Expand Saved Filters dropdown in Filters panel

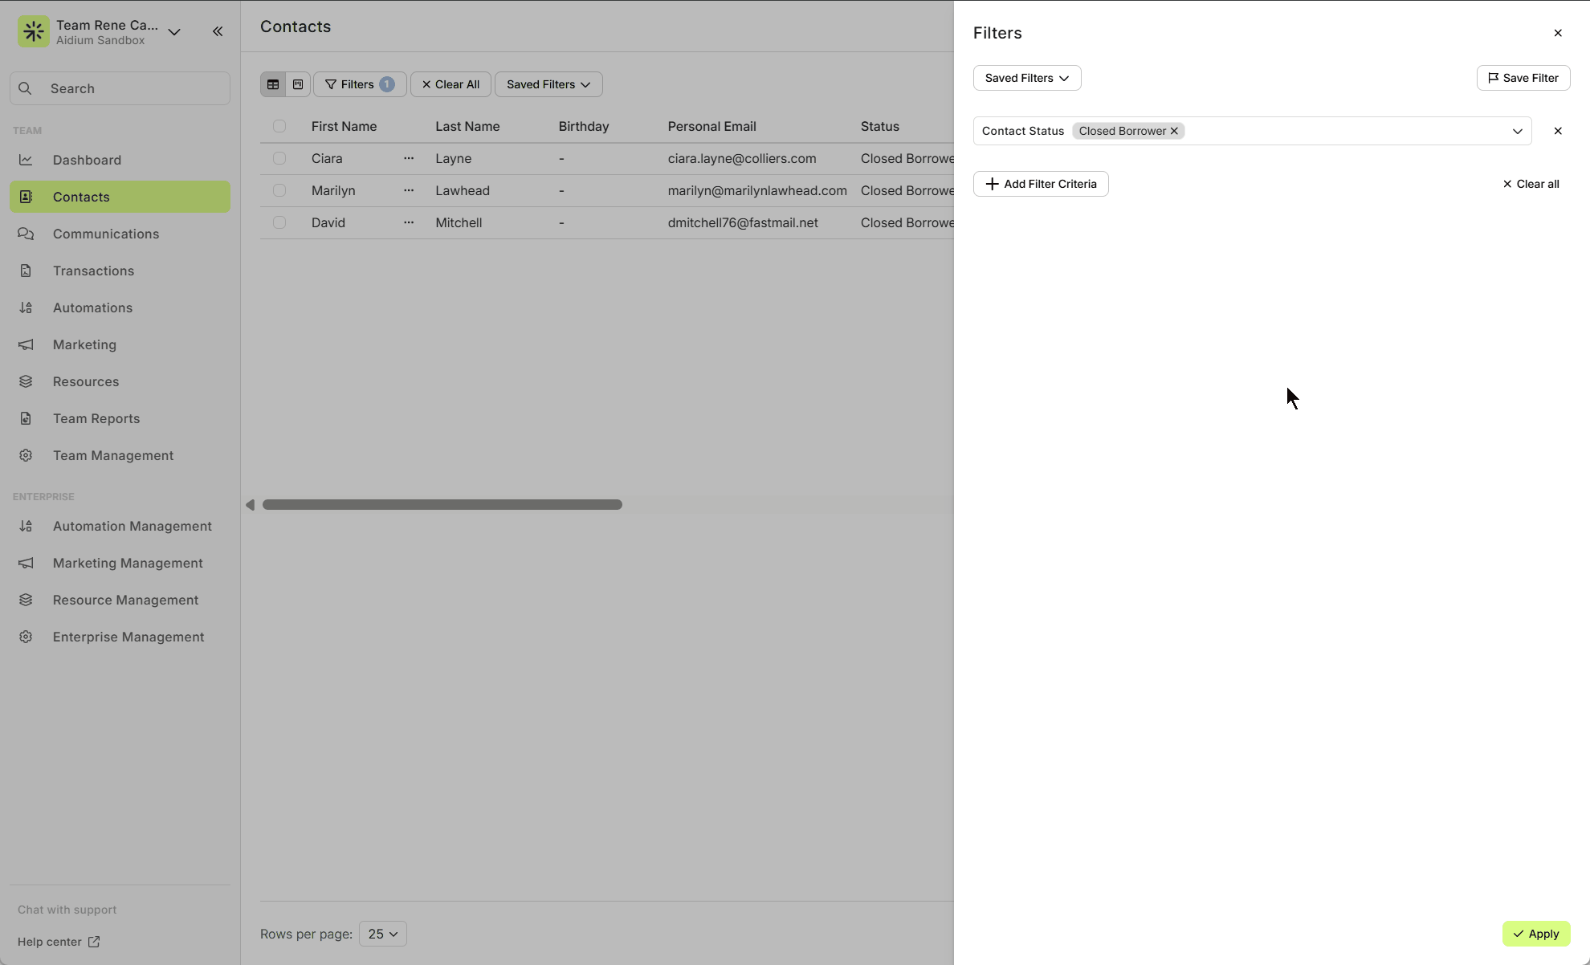[1026, 78]
